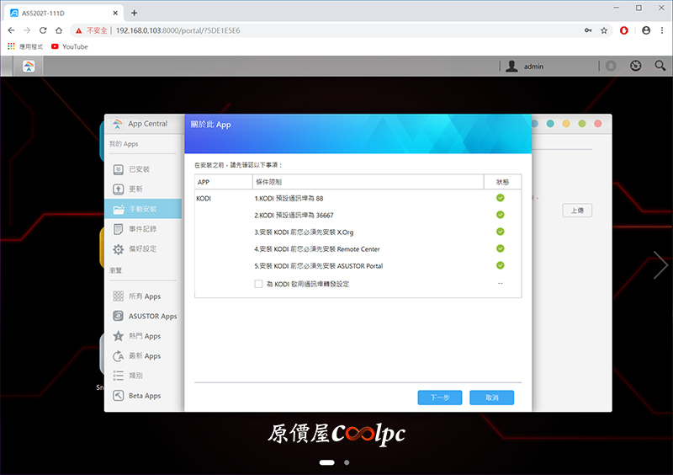Open the YouTube bookmark
The image size is (673, 475).
pos(70,46)
